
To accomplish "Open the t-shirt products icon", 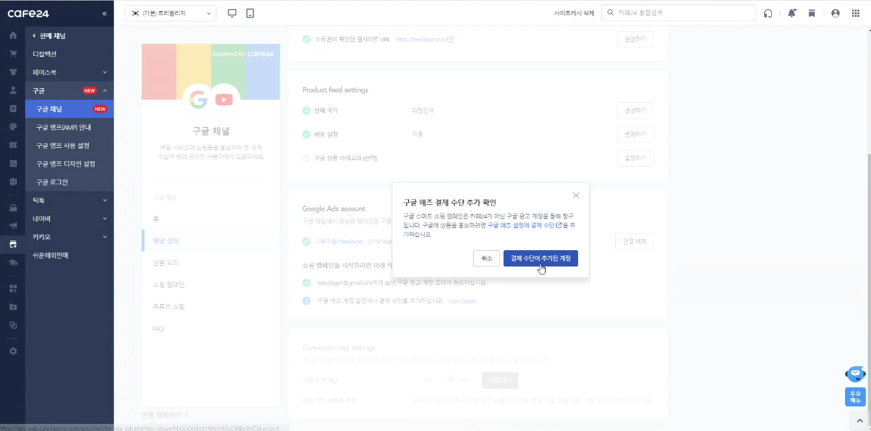I will click(x=13, y=72).
